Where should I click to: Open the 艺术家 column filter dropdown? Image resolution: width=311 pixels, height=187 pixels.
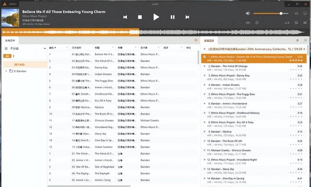pyautogui.click(x=158, y=48)
